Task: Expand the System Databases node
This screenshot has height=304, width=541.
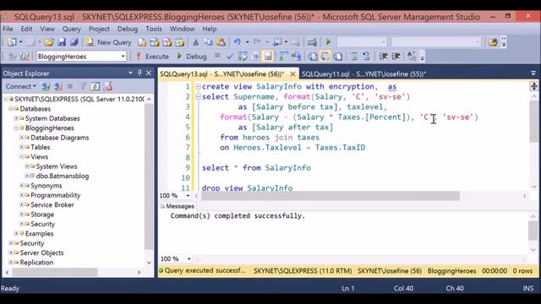Action: click(16, 118)
